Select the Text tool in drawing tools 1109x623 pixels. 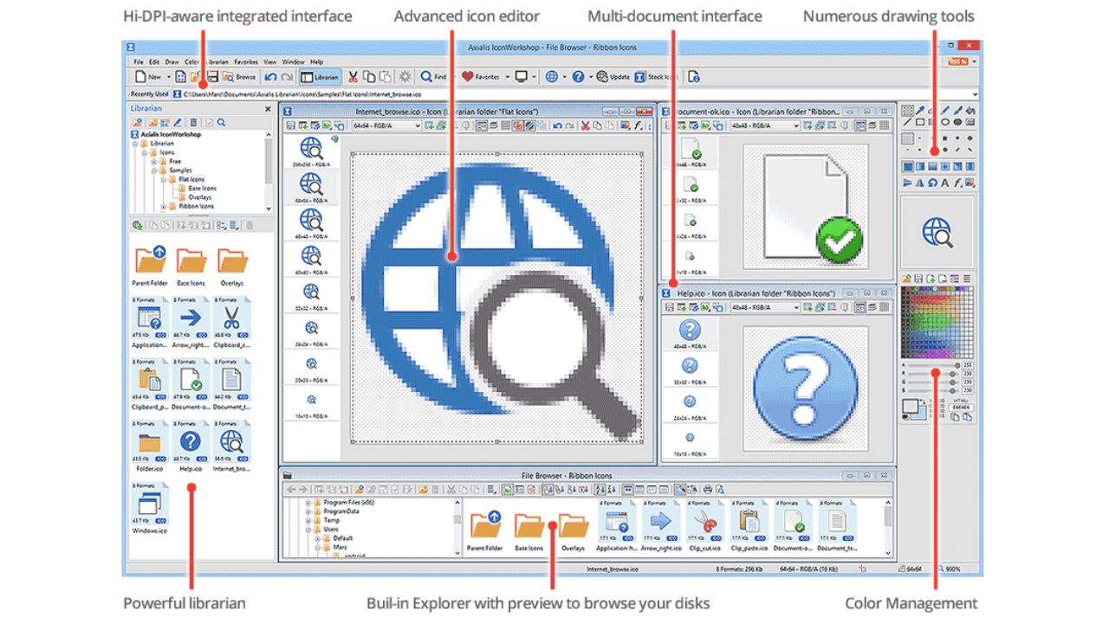coord(945,183)
